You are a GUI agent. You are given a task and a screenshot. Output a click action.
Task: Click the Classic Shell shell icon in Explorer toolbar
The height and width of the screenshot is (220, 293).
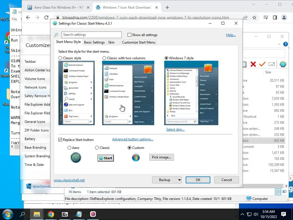pos(283,64)
